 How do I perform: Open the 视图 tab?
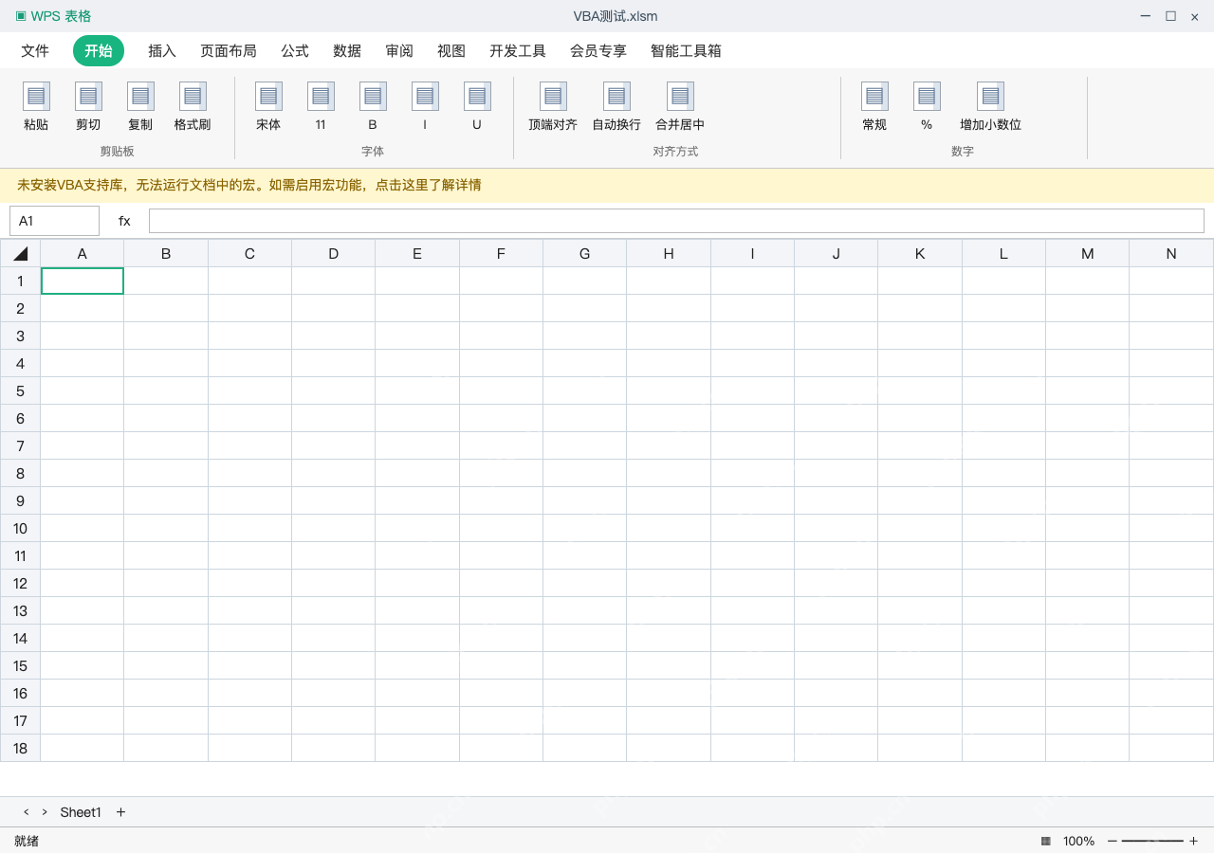pyautogui.click(x=451, y=51)
